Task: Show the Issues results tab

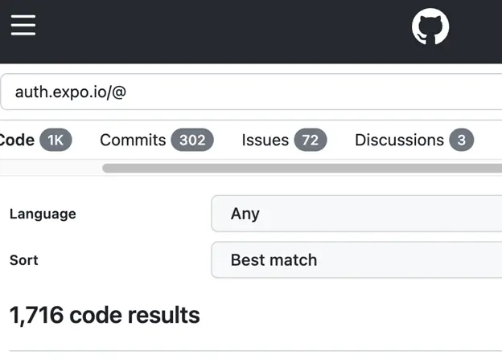Action: point(265,141)
